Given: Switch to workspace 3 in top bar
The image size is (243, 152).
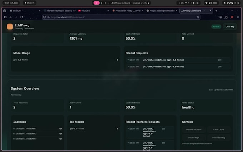Looking at the screenshot, I should pos(105,3).
